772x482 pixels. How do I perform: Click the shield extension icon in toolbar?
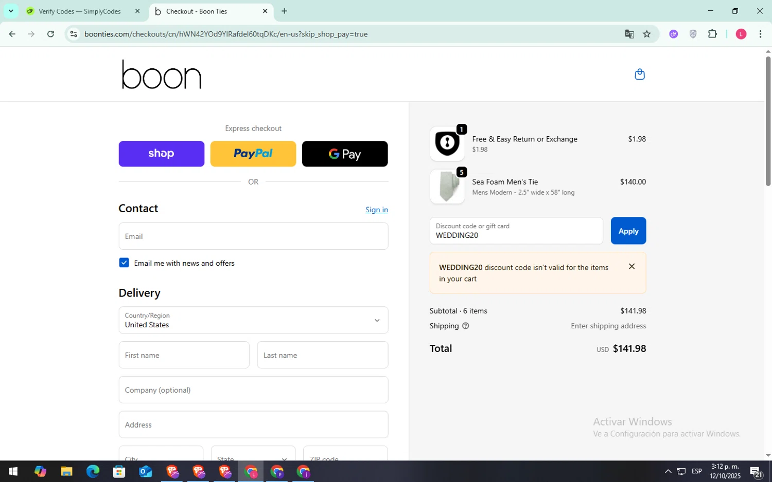pyautogui.click(x=693, y=34)
